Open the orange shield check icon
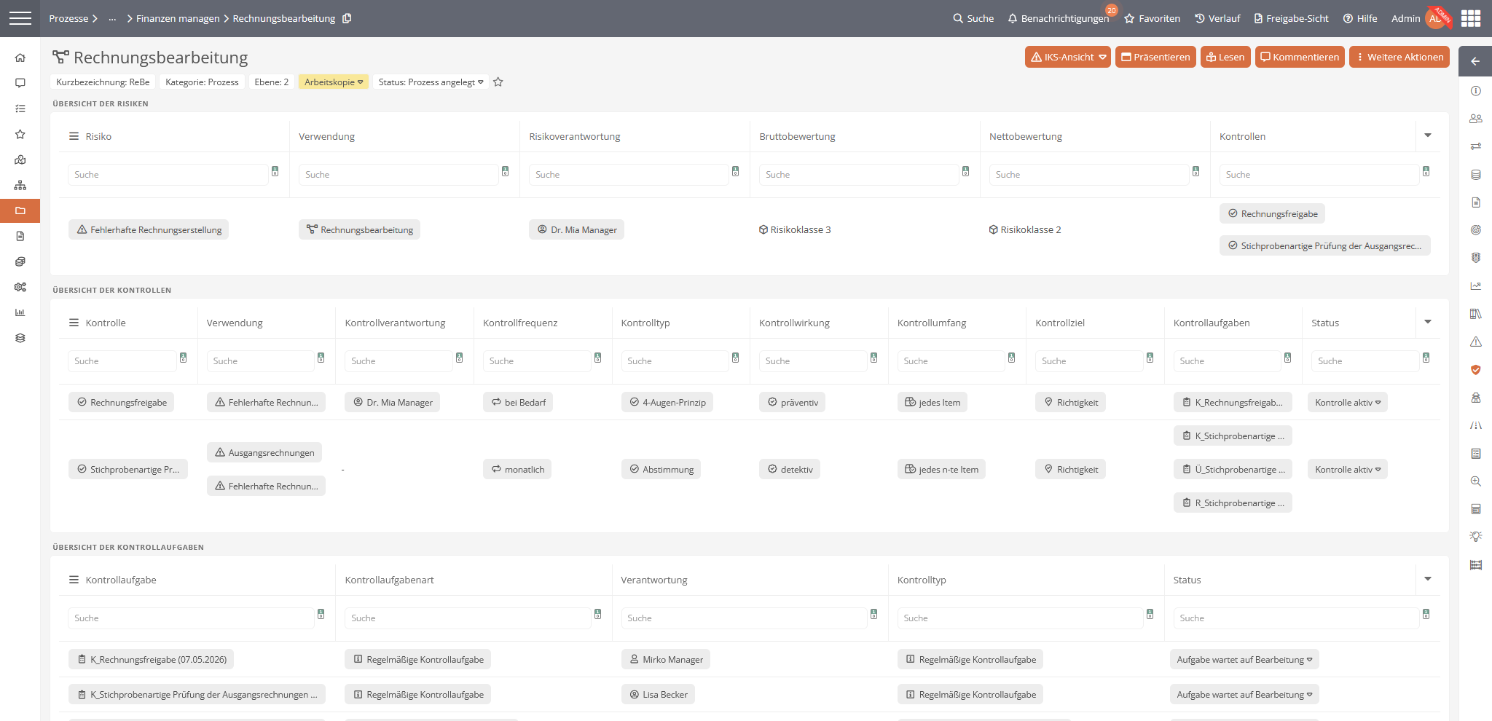Image resolution: width=1492 pixels, height=721 pixels. [1476, 370]
